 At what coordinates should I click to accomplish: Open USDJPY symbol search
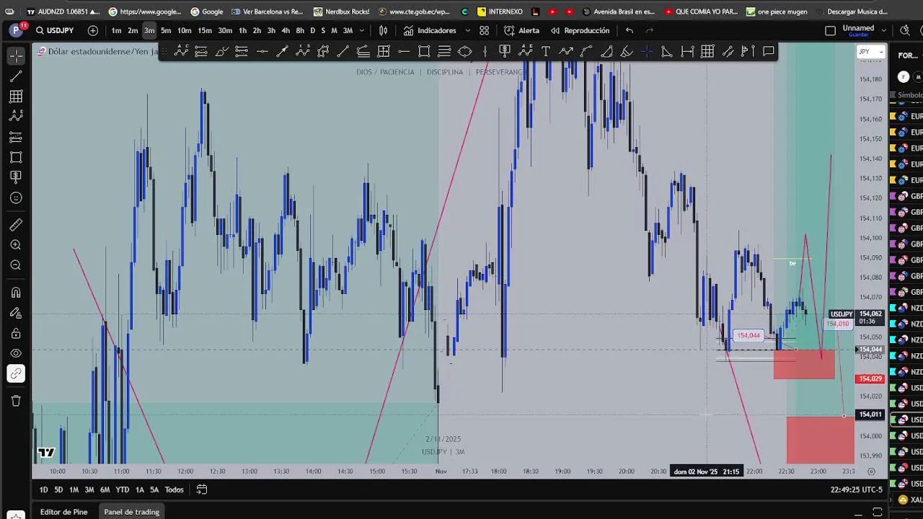[x=55, y=30]
